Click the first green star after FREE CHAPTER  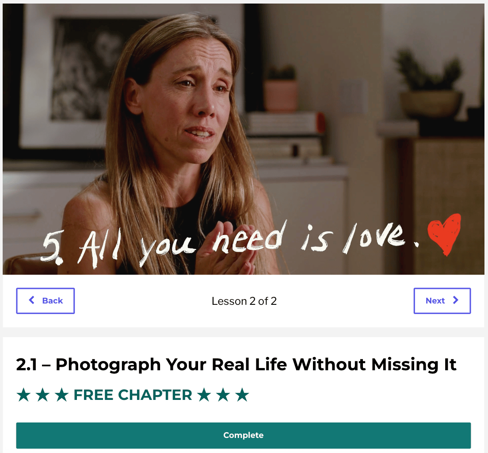(x=204, y=395)
